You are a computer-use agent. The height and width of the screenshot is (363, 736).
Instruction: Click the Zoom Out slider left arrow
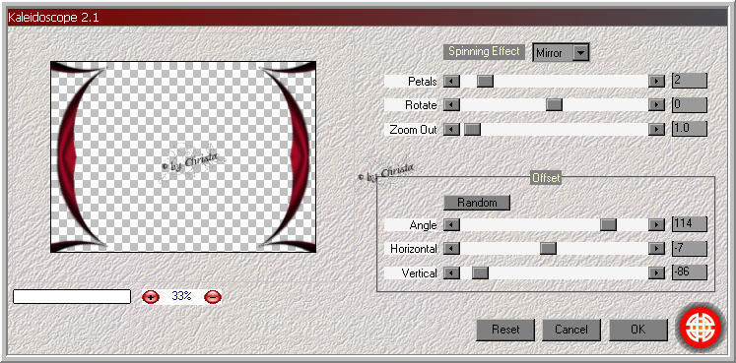pyautogui.click(x=451, y=129)
